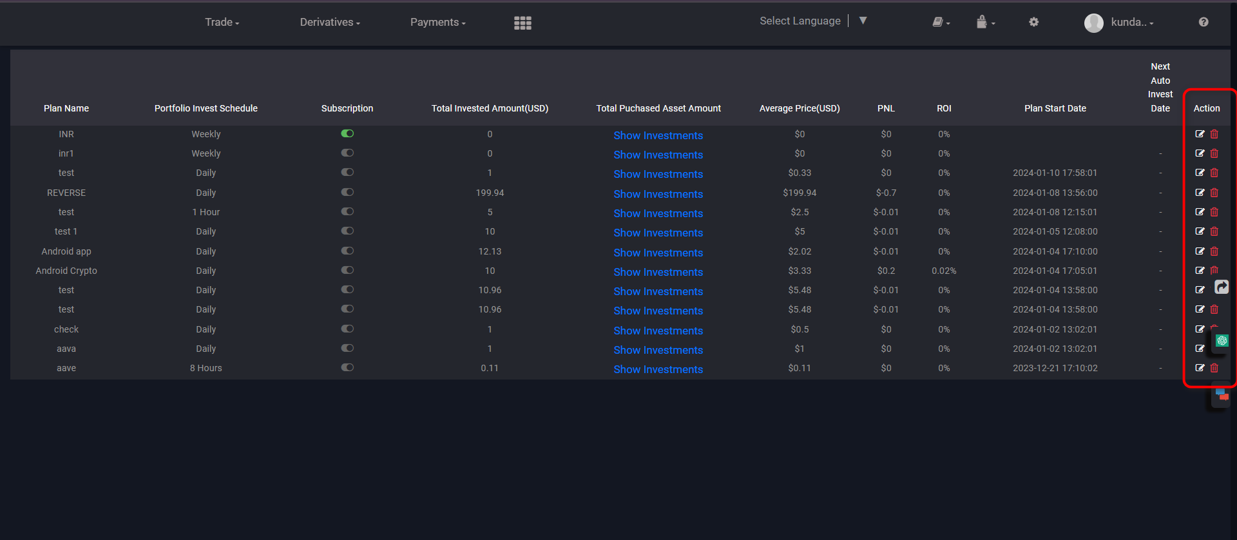Viewport: 1237px width, 540px height.
Task: Click the delete icon for aave plan
Action: point(1214,368)
